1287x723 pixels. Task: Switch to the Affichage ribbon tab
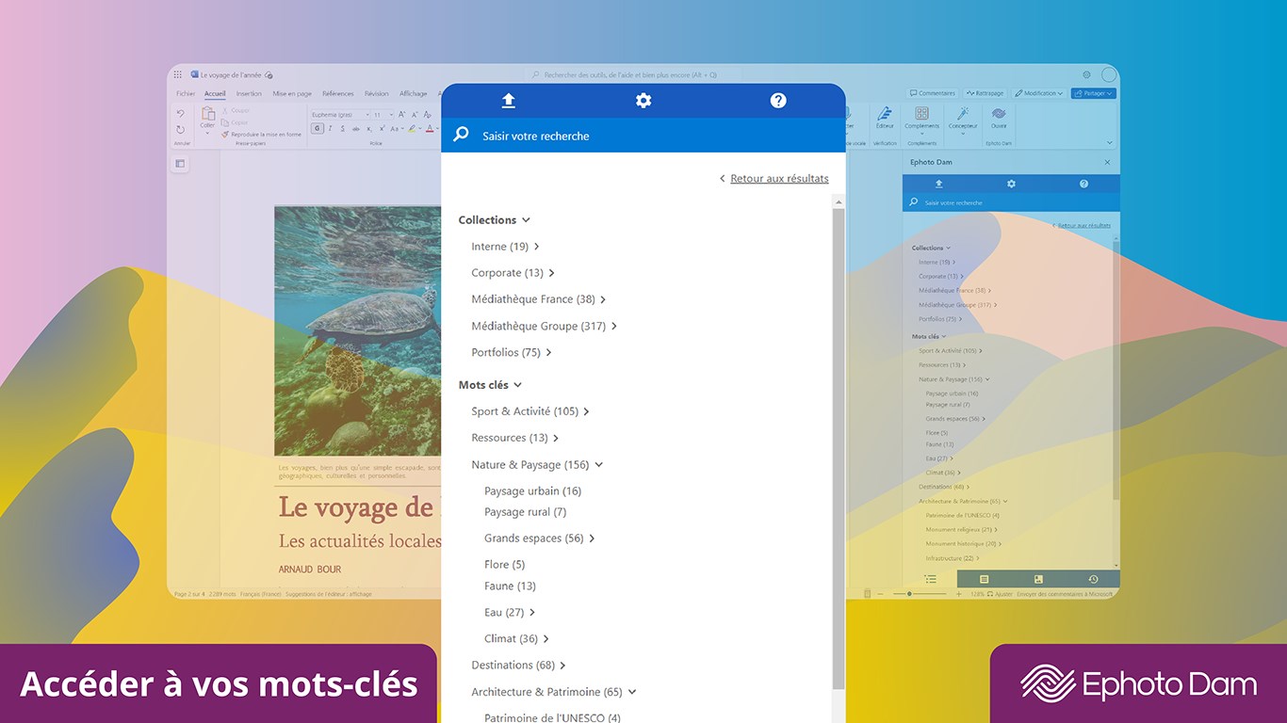point(413,93)
